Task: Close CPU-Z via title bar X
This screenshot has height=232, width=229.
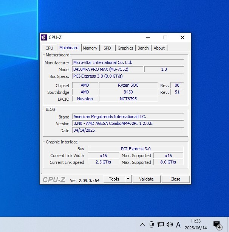Action: (183, 37)
